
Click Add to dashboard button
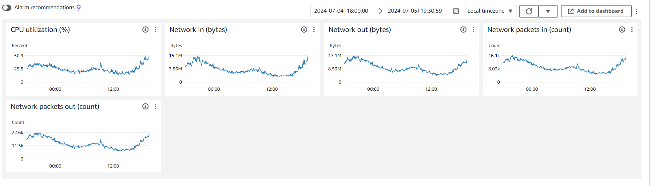596,11
